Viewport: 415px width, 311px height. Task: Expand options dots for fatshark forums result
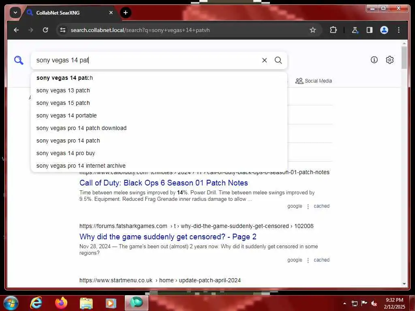pyautogui.click(x=308, y=260)
